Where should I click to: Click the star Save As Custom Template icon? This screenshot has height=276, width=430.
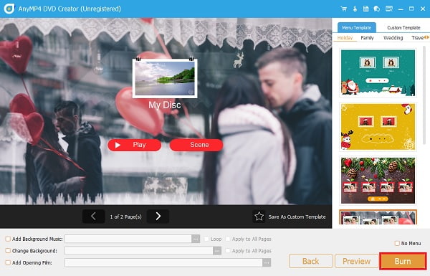259,216
